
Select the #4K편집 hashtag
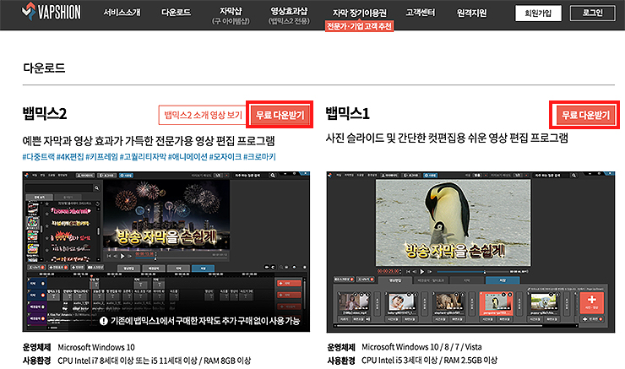pyautogui.click(x=70, y=157)
